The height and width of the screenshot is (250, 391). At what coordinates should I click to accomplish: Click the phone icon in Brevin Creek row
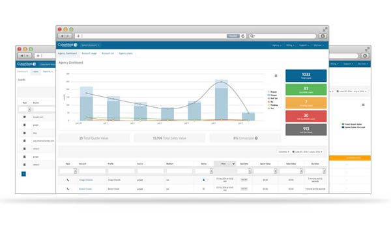(68, 189)
